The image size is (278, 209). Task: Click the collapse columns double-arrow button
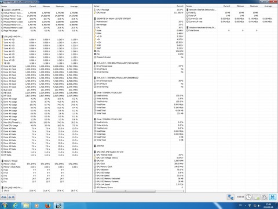pyautogui.click(x=12, y=197)
